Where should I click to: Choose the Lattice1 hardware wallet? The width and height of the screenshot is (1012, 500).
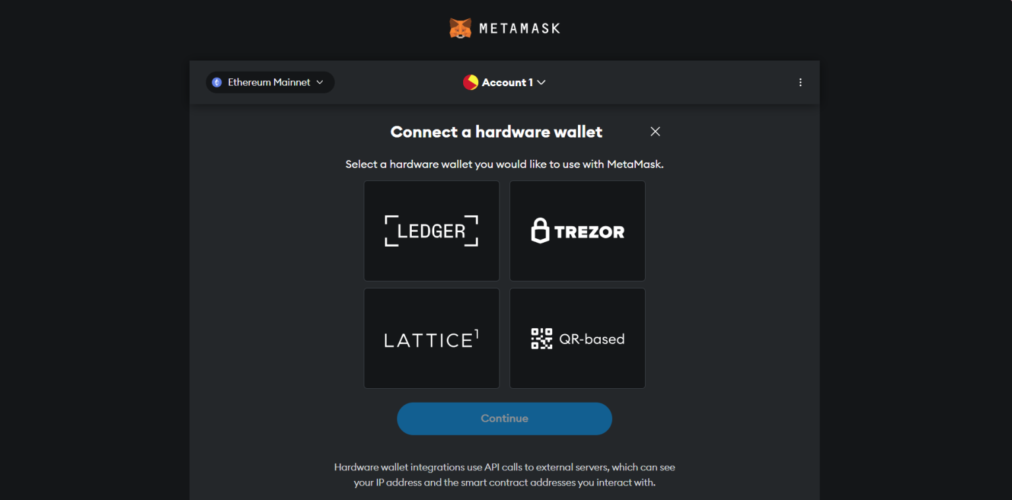click(x=432, y=338)
